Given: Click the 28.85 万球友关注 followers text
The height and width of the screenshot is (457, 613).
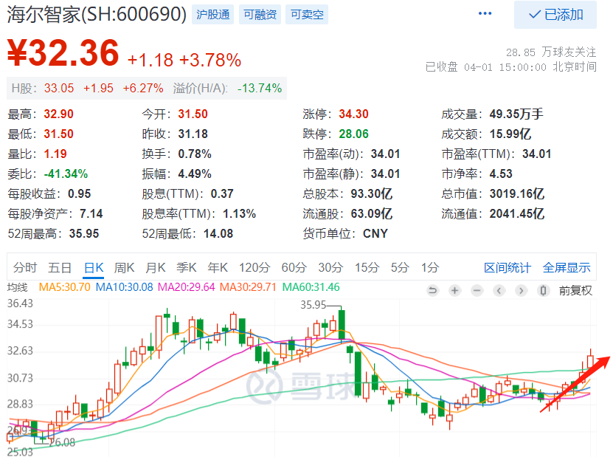Looking at the screenshot, I should click(x=551, y=52).
